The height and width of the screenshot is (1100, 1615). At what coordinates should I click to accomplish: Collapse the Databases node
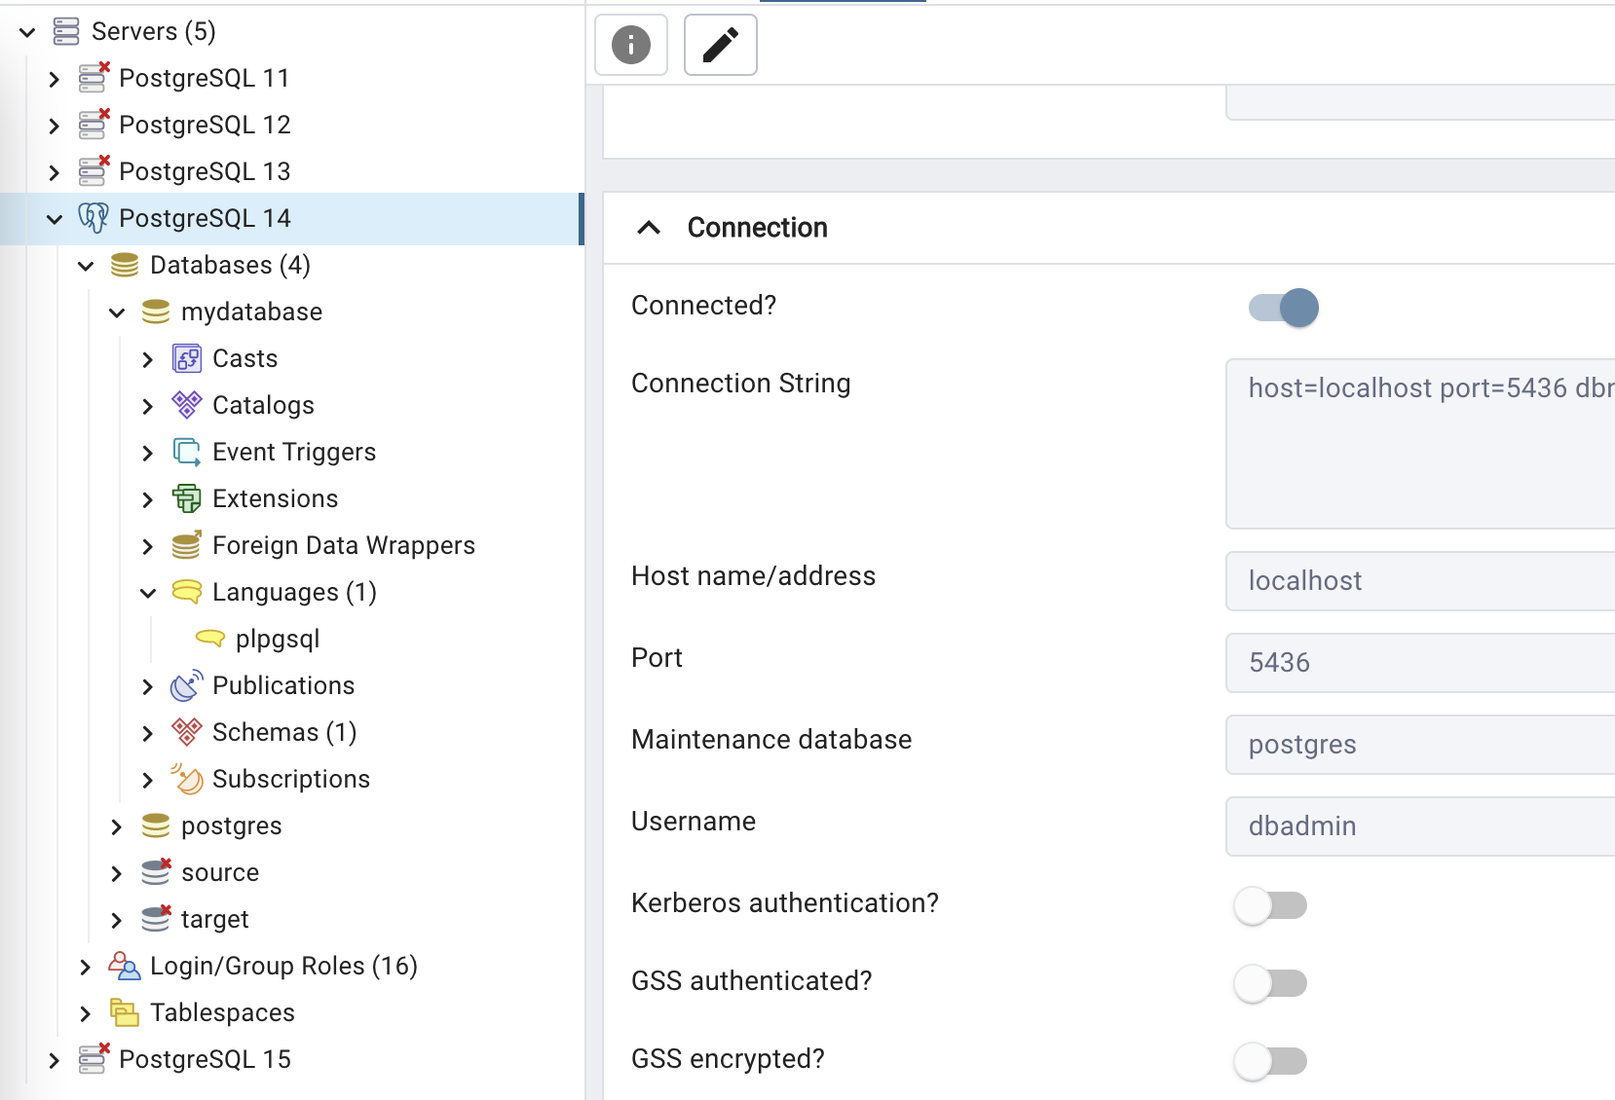click(x=86, y=265)
